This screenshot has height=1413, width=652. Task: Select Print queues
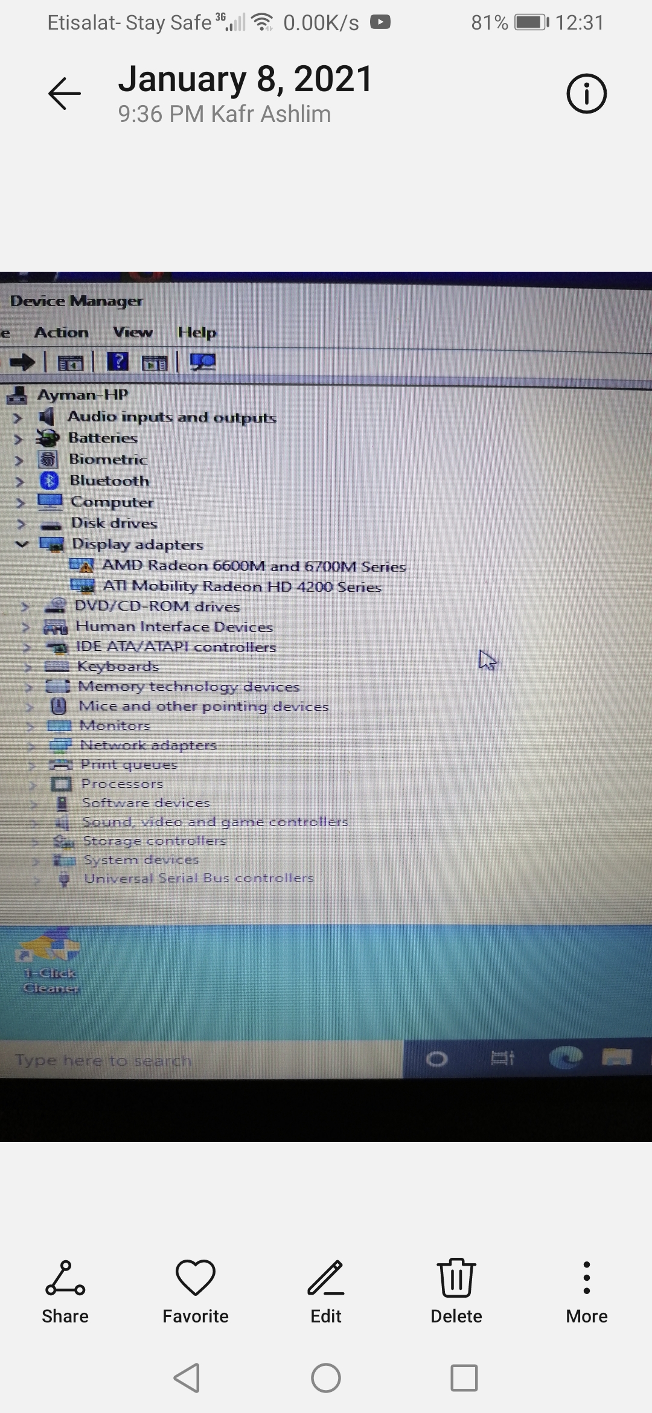[129, 764]
